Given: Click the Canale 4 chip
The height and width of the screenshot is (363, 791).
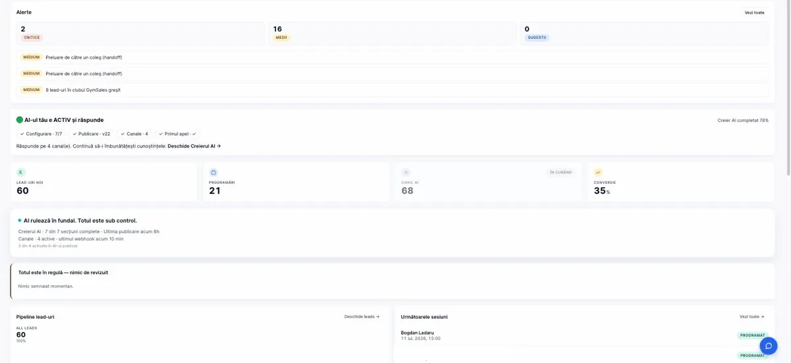Looking at the screenshot, I should point(134,134).
